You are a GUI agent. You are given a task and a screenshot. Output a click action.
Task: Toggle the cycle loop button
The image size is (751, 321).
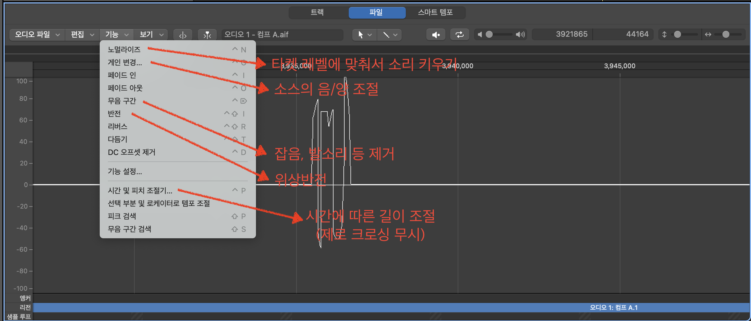459,35
